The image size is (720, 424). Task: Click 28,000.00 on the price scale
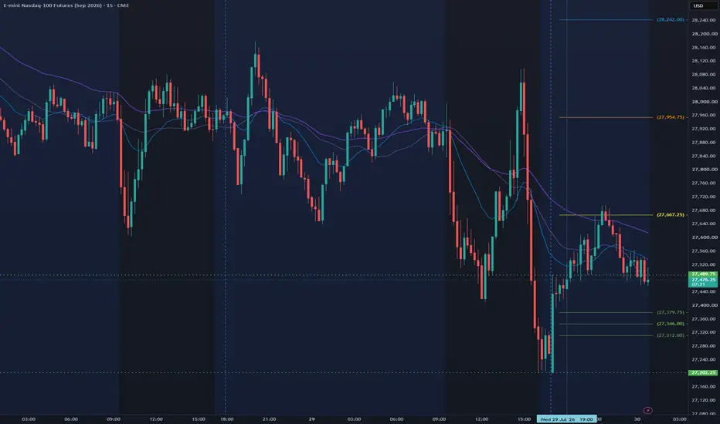(704, 102)
